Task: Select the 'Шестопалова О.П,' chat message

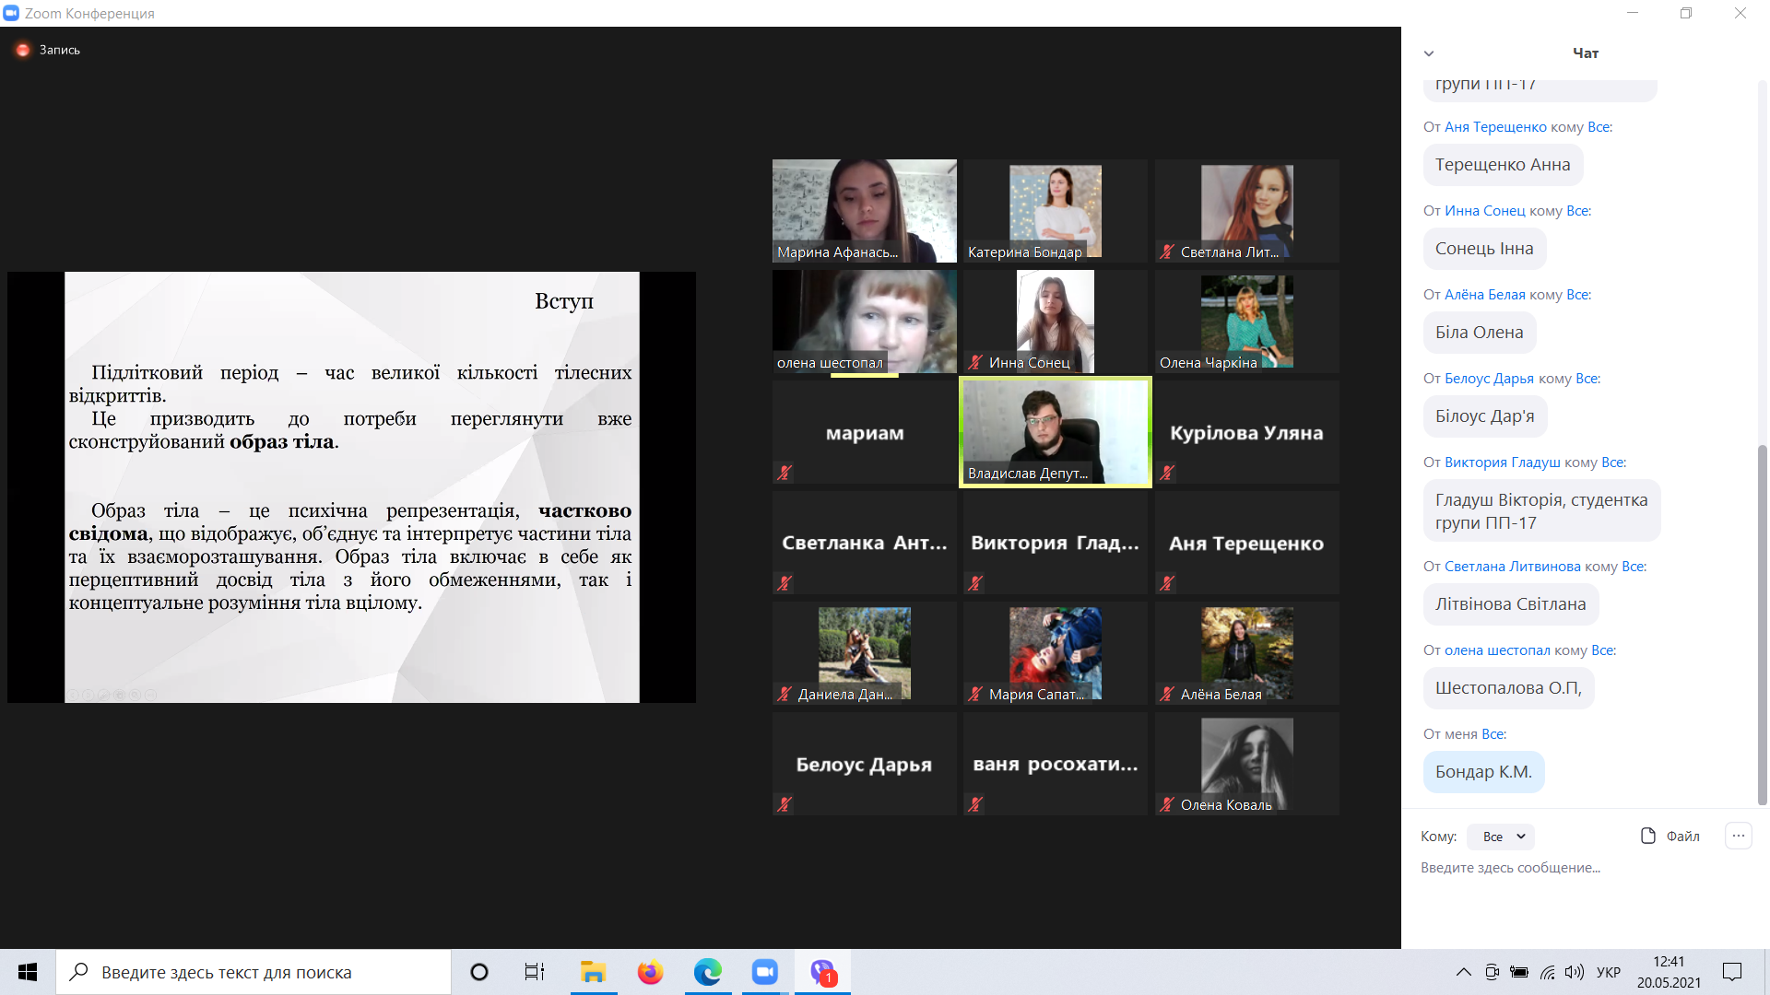Action: [x=1508, y=688]
